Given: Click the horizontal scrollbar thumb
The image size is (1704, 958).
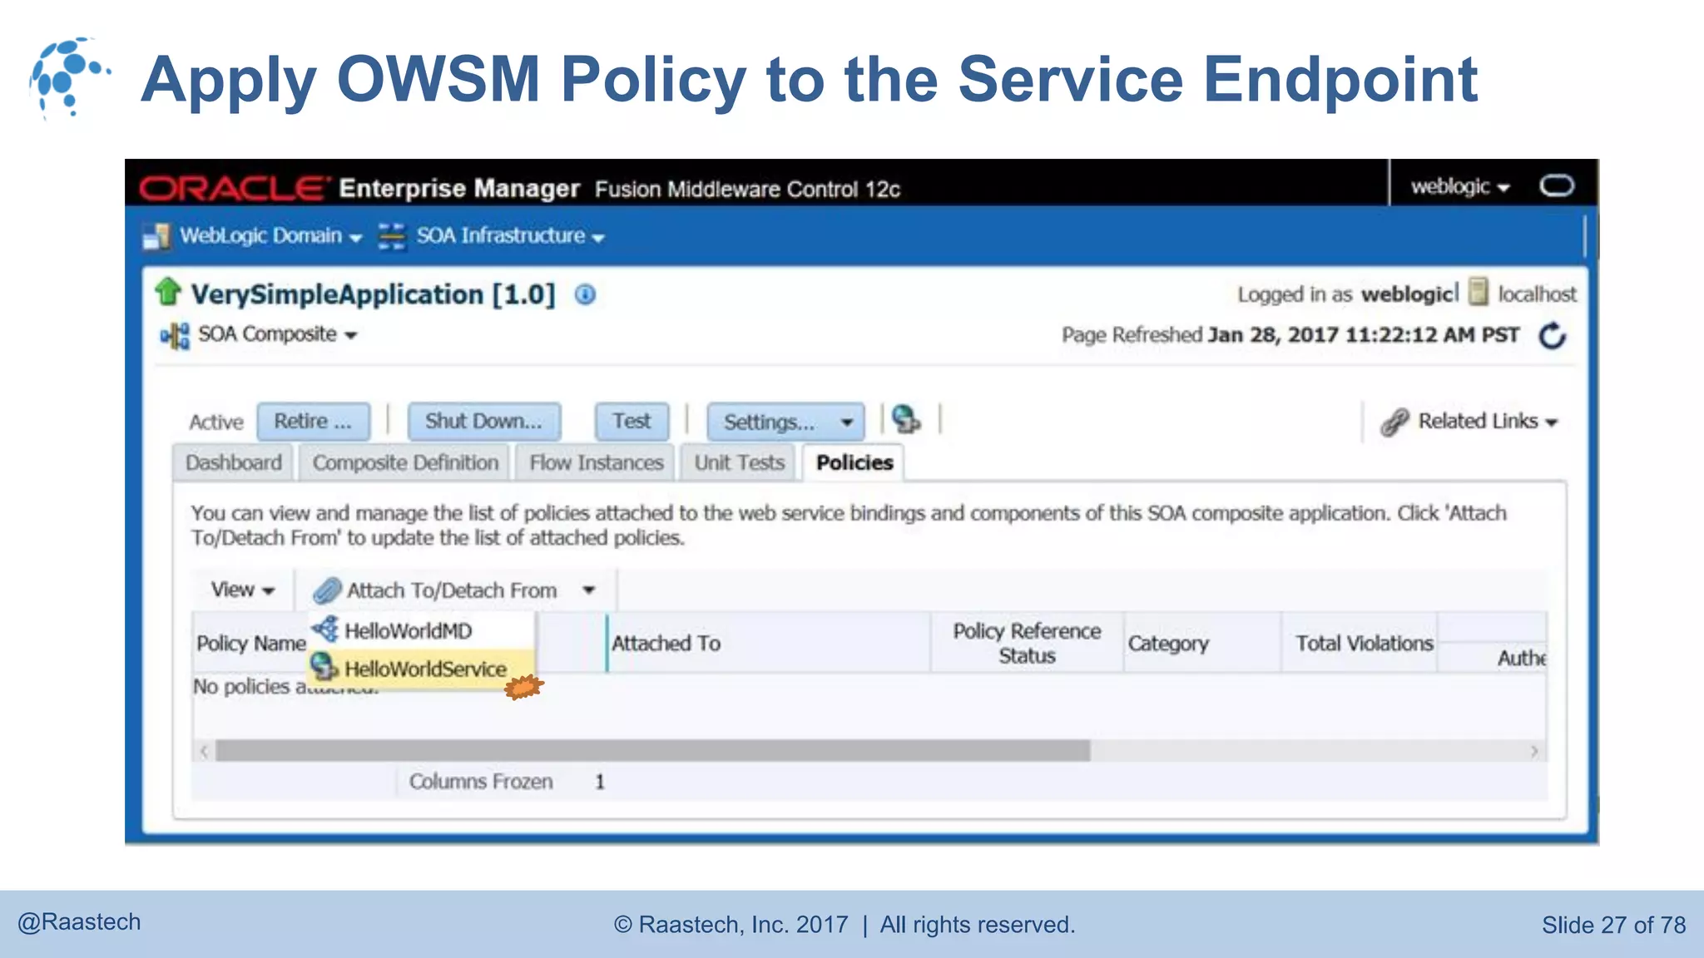Looking at the screenshot, I should (x=653, y=751).
